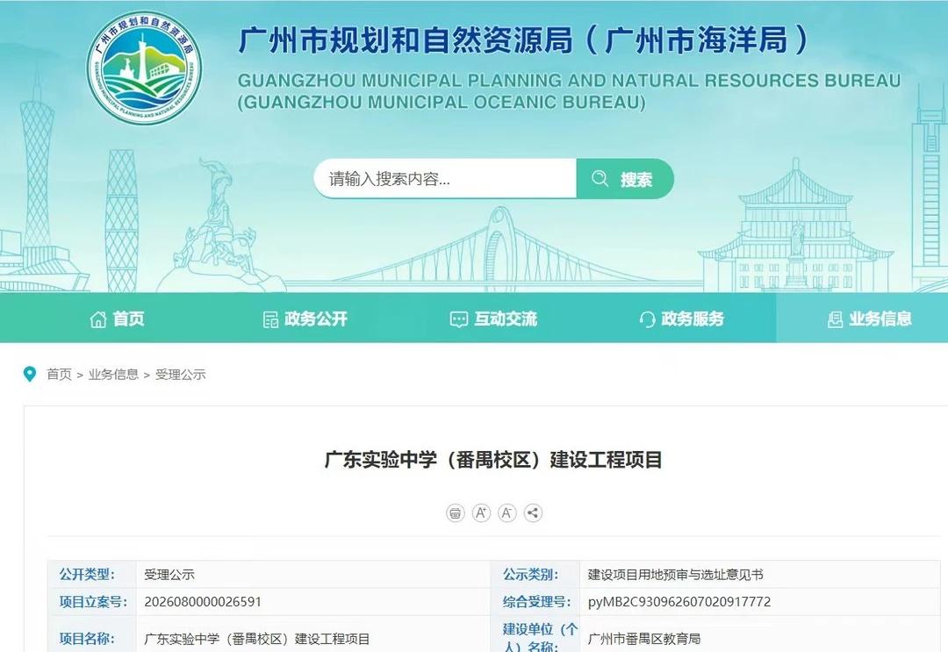Screen dimensions: 948x652
Task: Go to 业务信息 breadcrumb link
Action: pyautogui.click(x=113, y=375)
